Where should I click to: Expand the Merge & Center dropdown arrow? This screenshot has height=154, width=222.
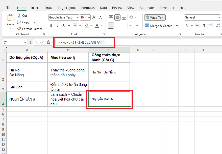(x=177, y=26)
